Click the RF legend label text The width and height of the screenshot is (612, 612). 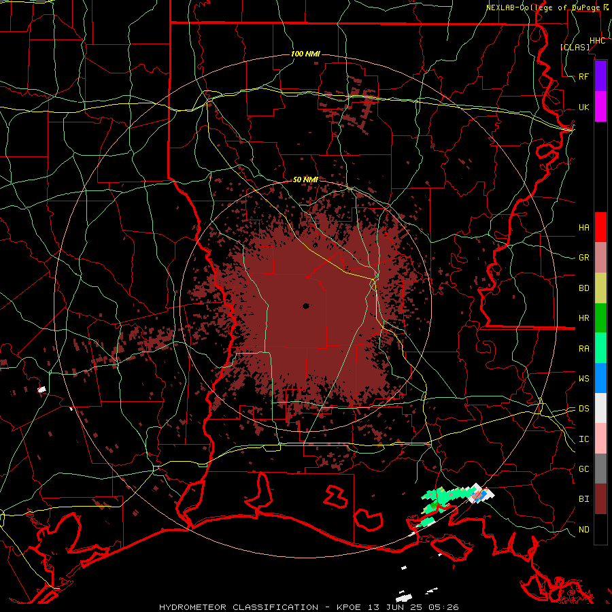[583, 76]
